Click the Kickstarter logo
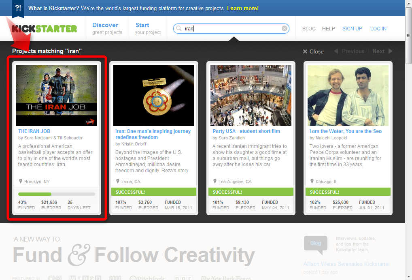 click(45, 28)
